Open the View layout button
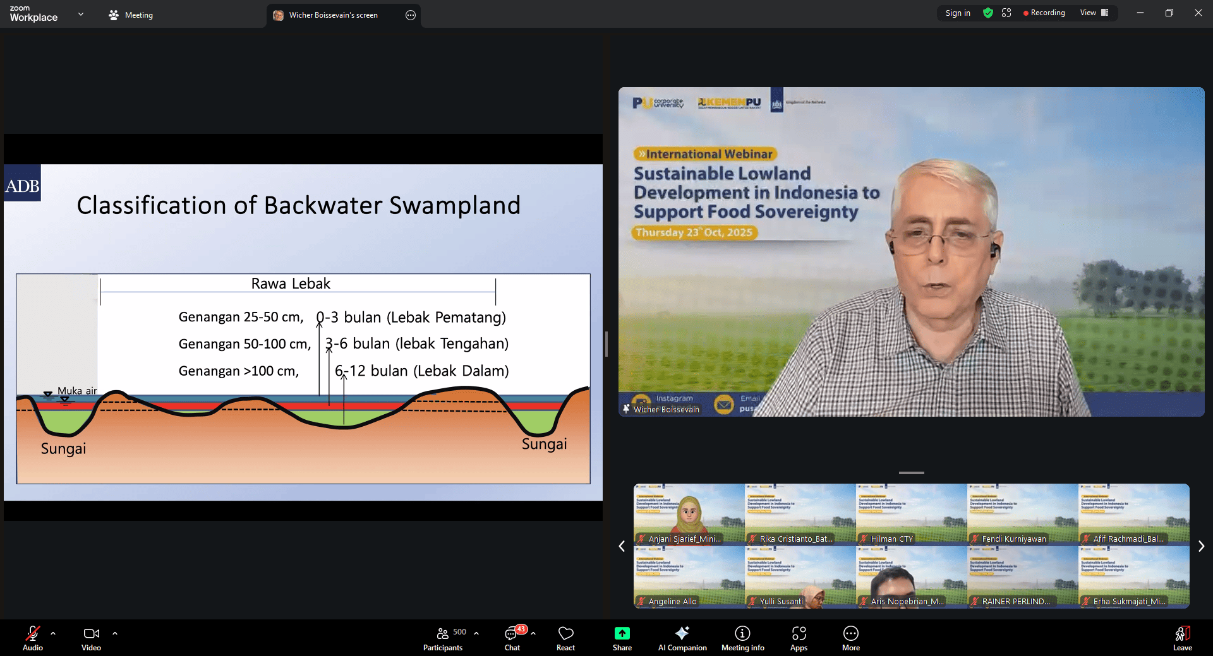Image resolution: width=1213 pixels, height=656 pixels. (1094, 13)
